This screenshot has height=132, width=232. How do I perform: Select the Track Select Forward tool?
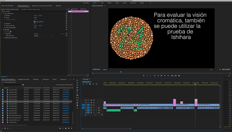[x=77, y=83]
